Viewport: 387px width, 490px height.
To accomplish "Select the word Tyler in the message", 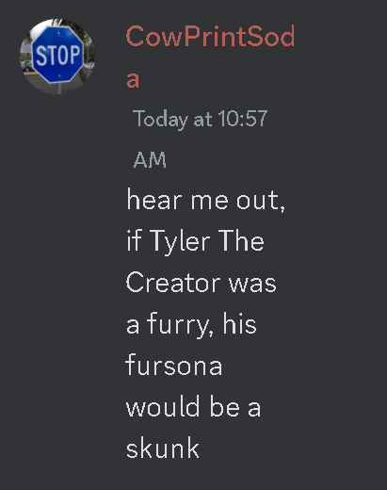I will (x=180, y=241).
